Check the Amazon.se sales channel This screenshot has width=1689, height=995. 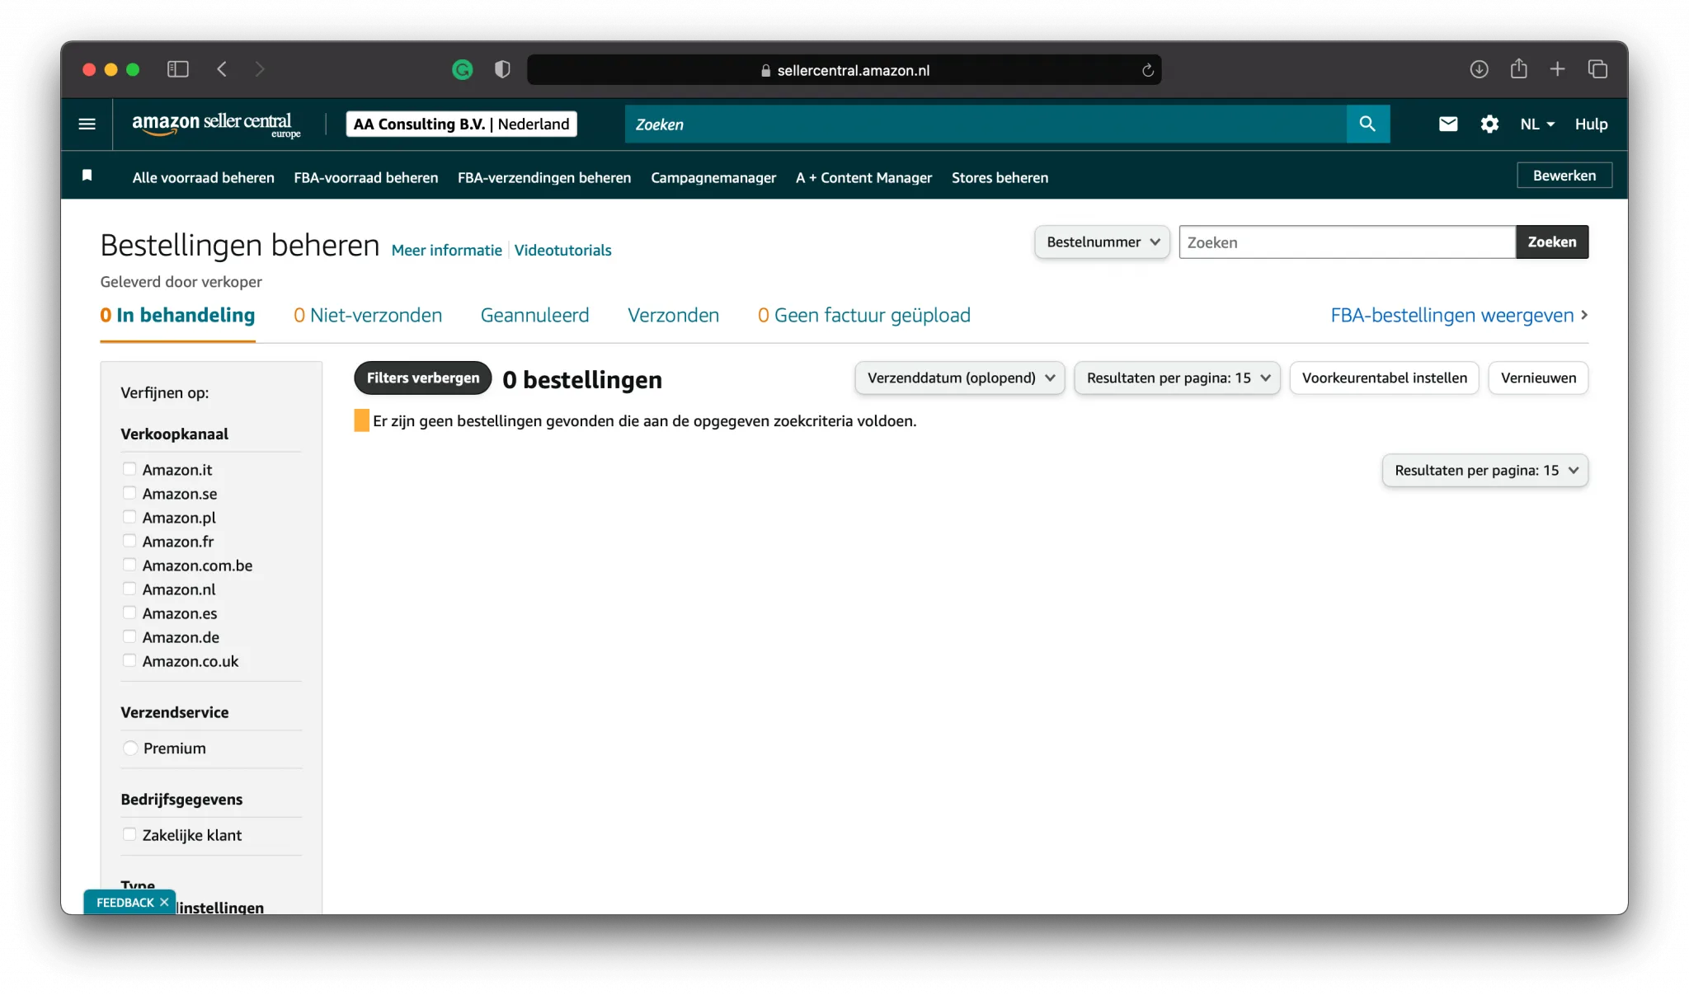(x=129, y=493)
